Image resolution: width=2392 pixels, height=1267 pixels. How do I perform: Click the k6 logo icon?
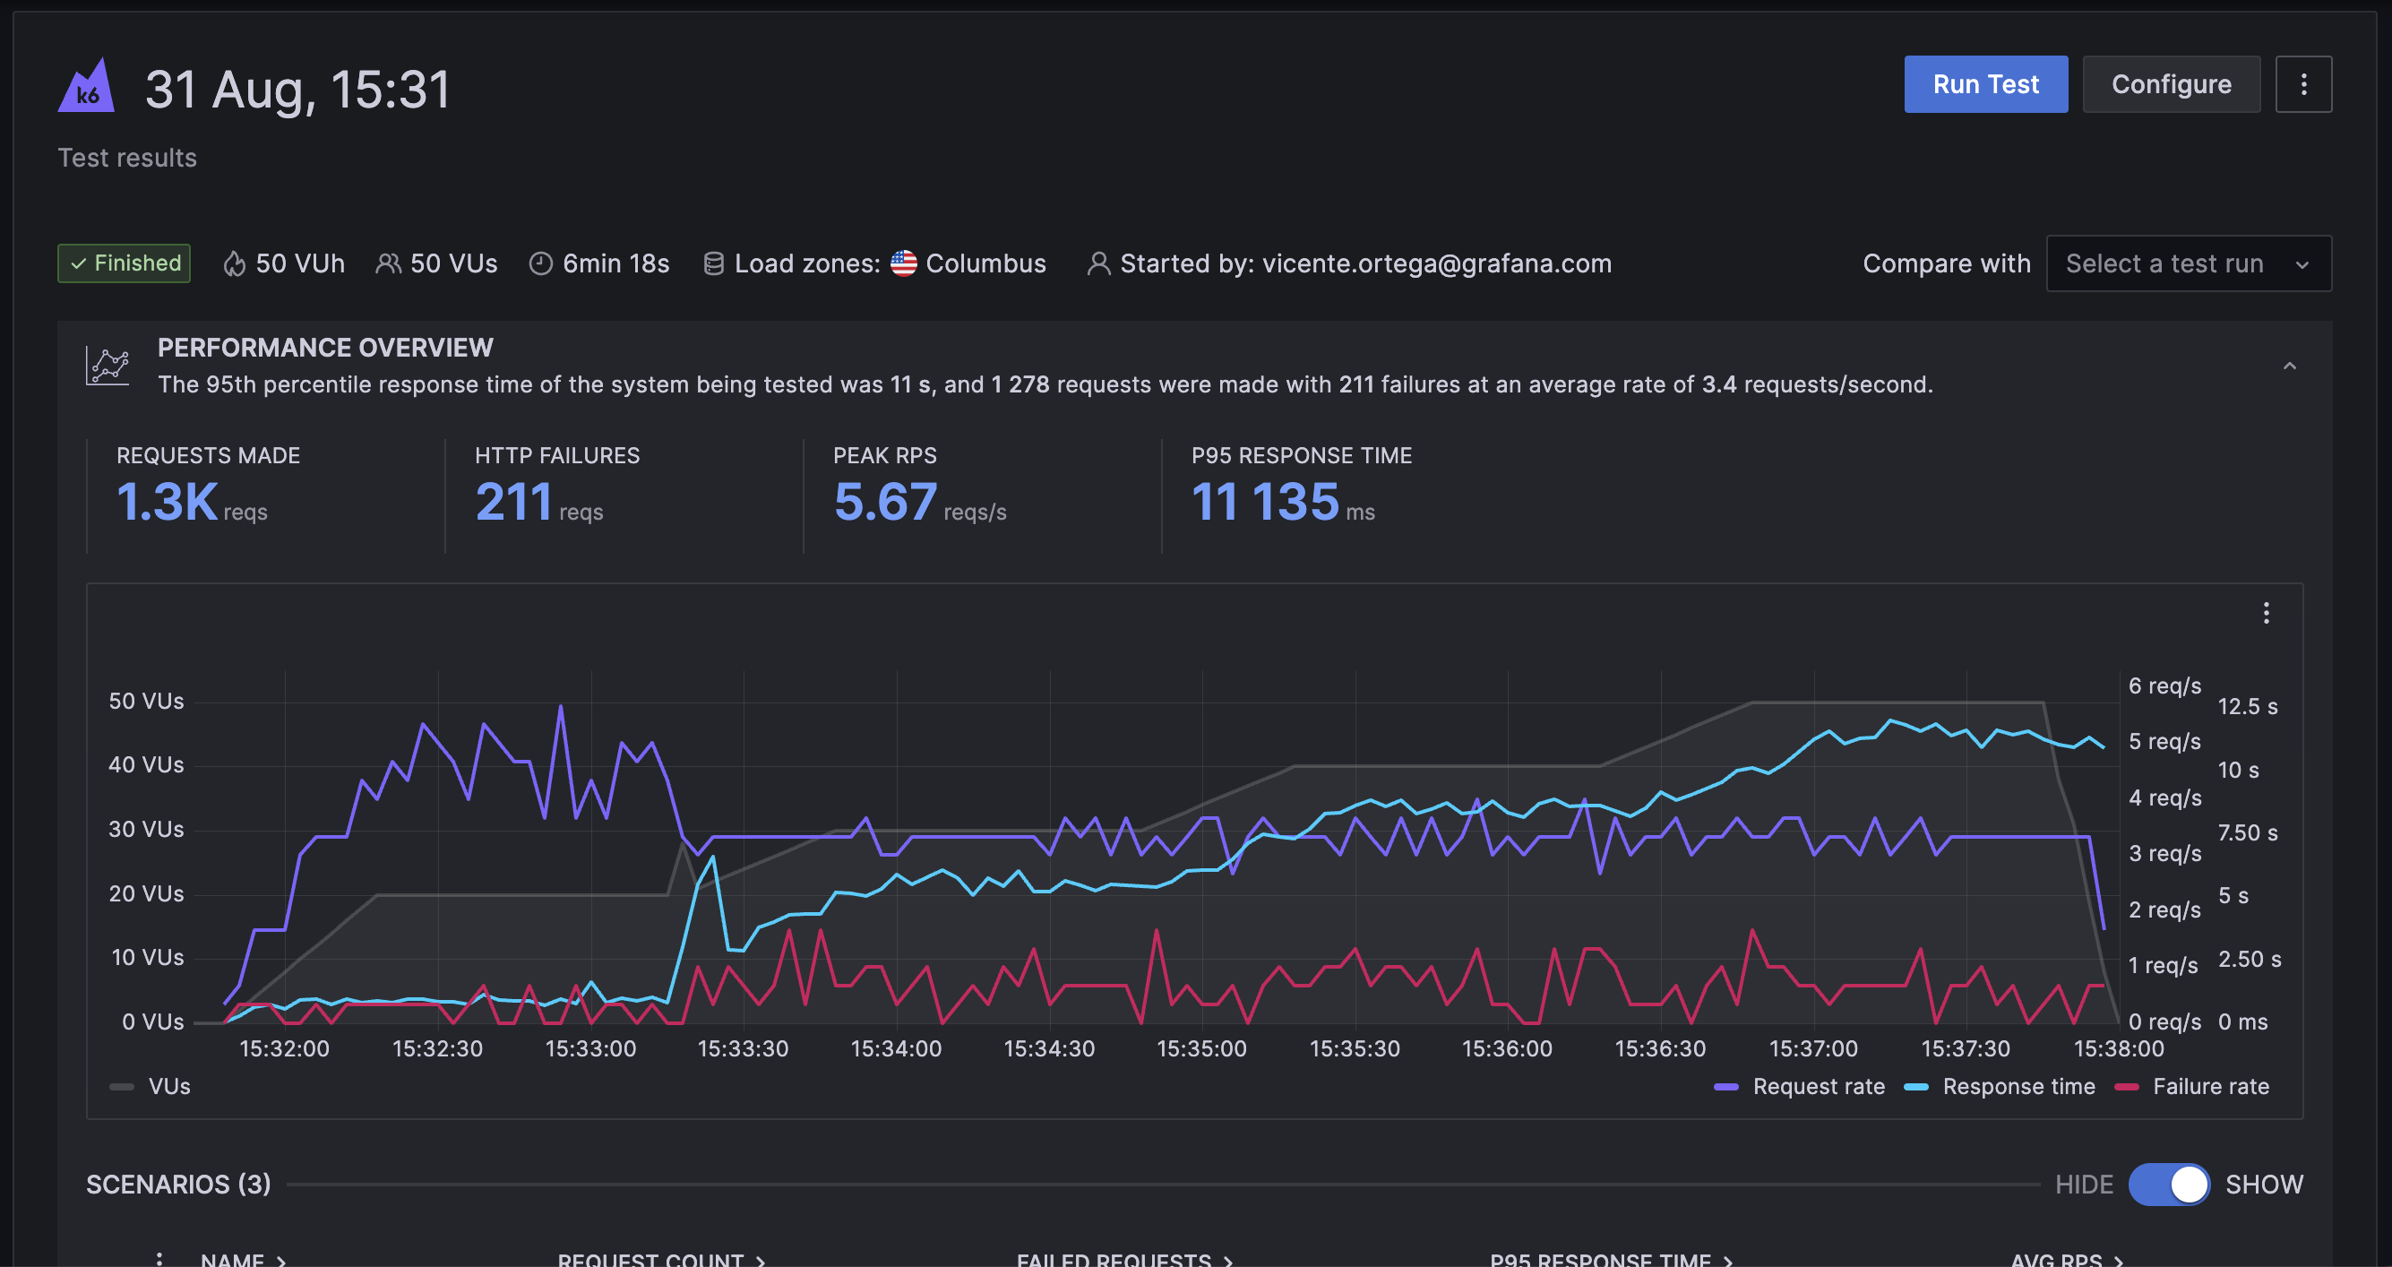pyautogui.click(x=85, y=86)
